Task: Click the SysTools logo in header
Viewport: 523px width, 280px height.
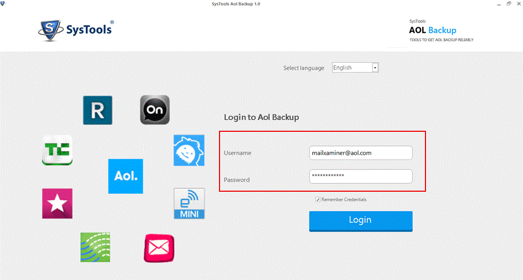Action: click(76, 29)
